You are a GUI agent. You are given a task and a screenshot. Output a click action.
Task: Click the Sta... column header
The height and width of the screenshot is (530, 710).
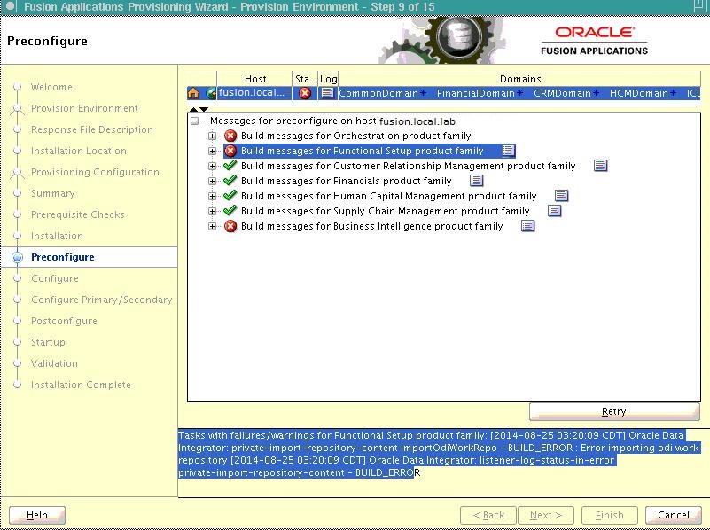click(305, 79)
